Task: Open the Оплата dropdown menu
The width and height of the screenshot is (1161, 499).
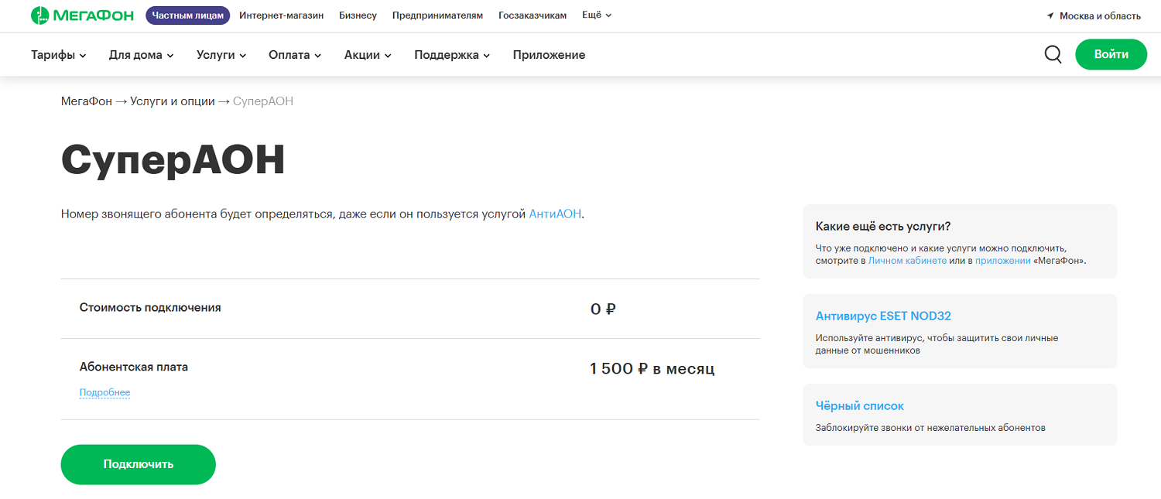Action: pos(295,55)
